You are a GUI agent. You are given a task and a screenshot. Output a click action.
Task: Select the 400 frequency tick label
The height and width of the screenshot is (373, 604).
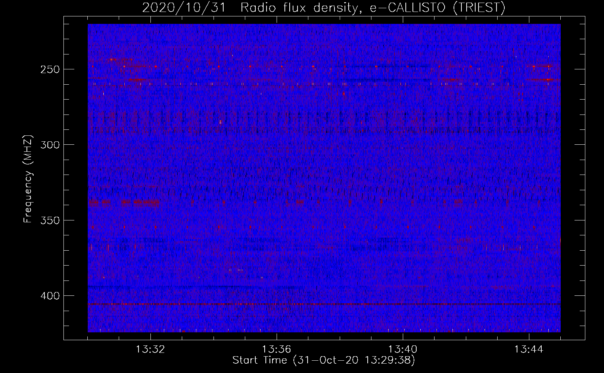[x=50, y=296]
